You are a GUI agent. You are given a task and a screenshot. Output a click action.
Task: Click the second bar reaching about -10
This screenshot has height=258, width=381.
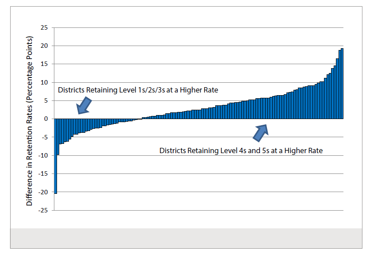(x=58, y=137)
